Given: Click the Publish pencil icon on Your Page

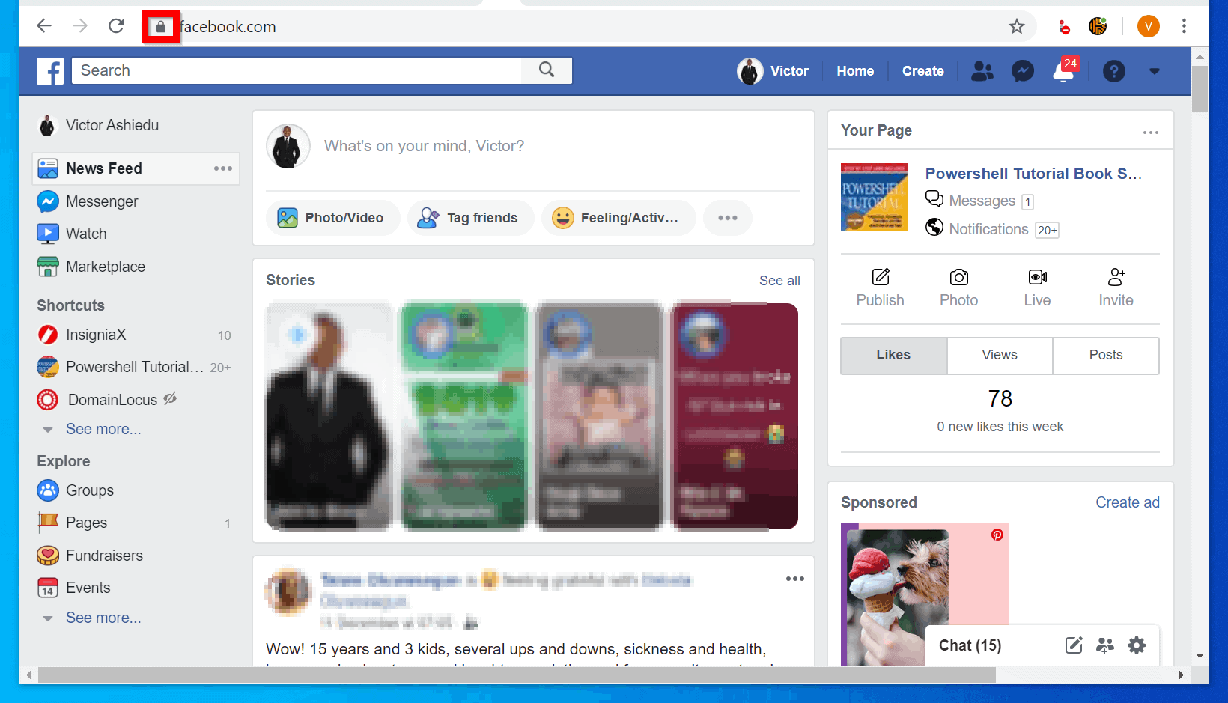Looking at the screenshot, I should click(880, 277).
